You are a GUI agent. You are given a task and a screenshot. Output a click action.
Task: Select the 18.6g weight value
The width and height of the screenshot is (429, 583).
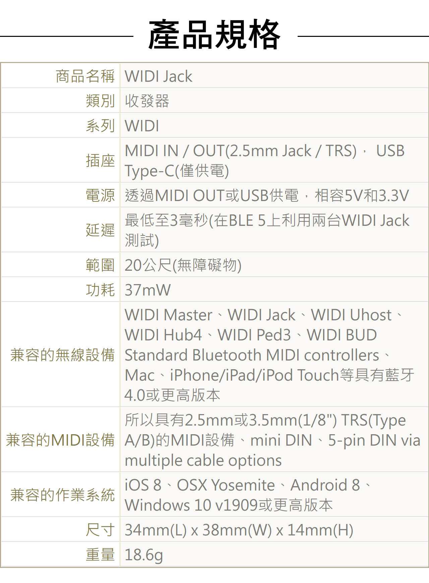pos(144,555)
